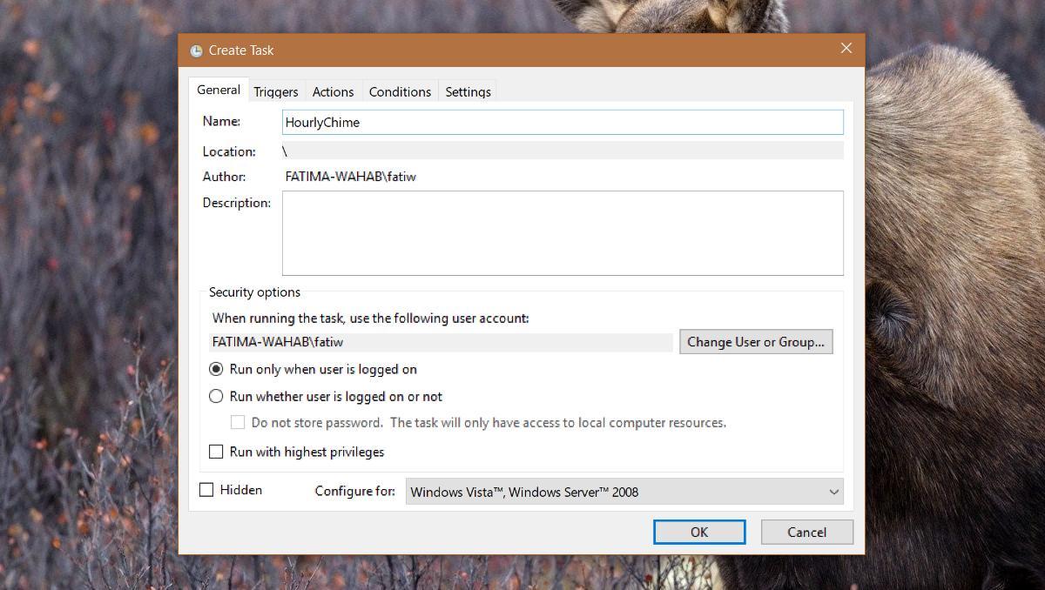
Task: Close the Create Task window
Action: tap(846, 49)
